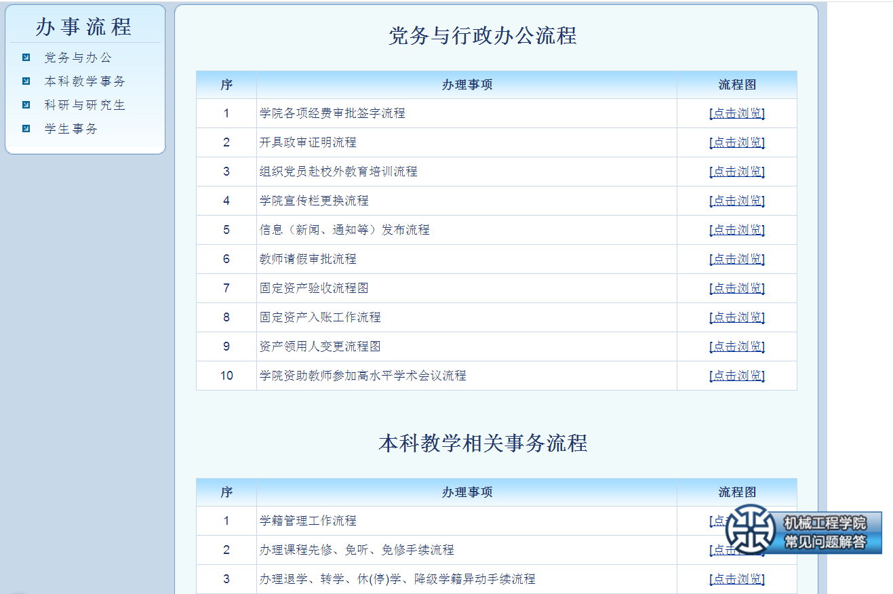The width and height of the screenshot is (893, 594).
Task: Click 点击浏览 for 学院宣传栏更换流程
Action: [736, 201]
